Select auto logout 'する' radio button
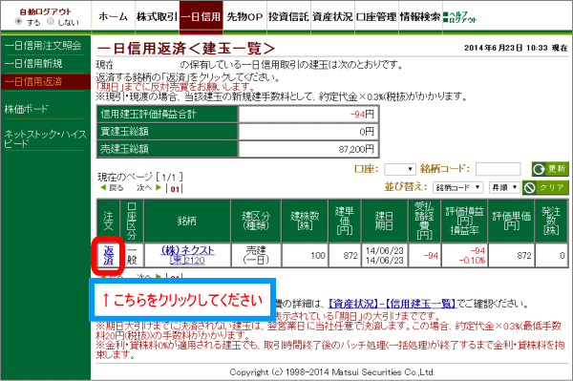 click(x=18, y=22)
